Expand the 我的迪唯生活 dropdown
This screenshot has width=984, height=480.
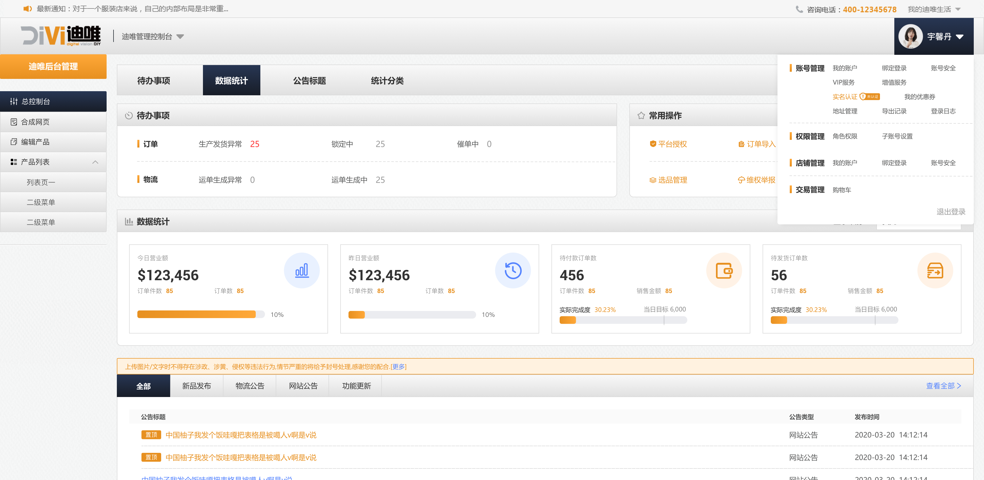click(958, 9)
